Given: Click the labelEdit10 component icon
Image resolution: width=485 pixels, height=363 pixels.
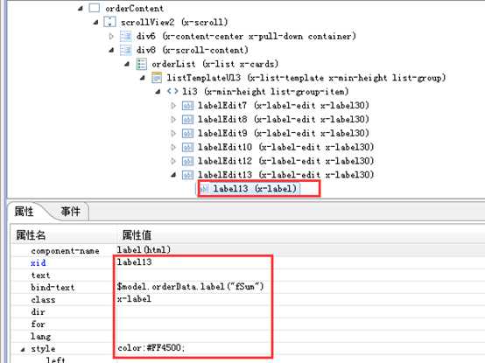Looking at the screenshot, I should click(x=187, y=147).
